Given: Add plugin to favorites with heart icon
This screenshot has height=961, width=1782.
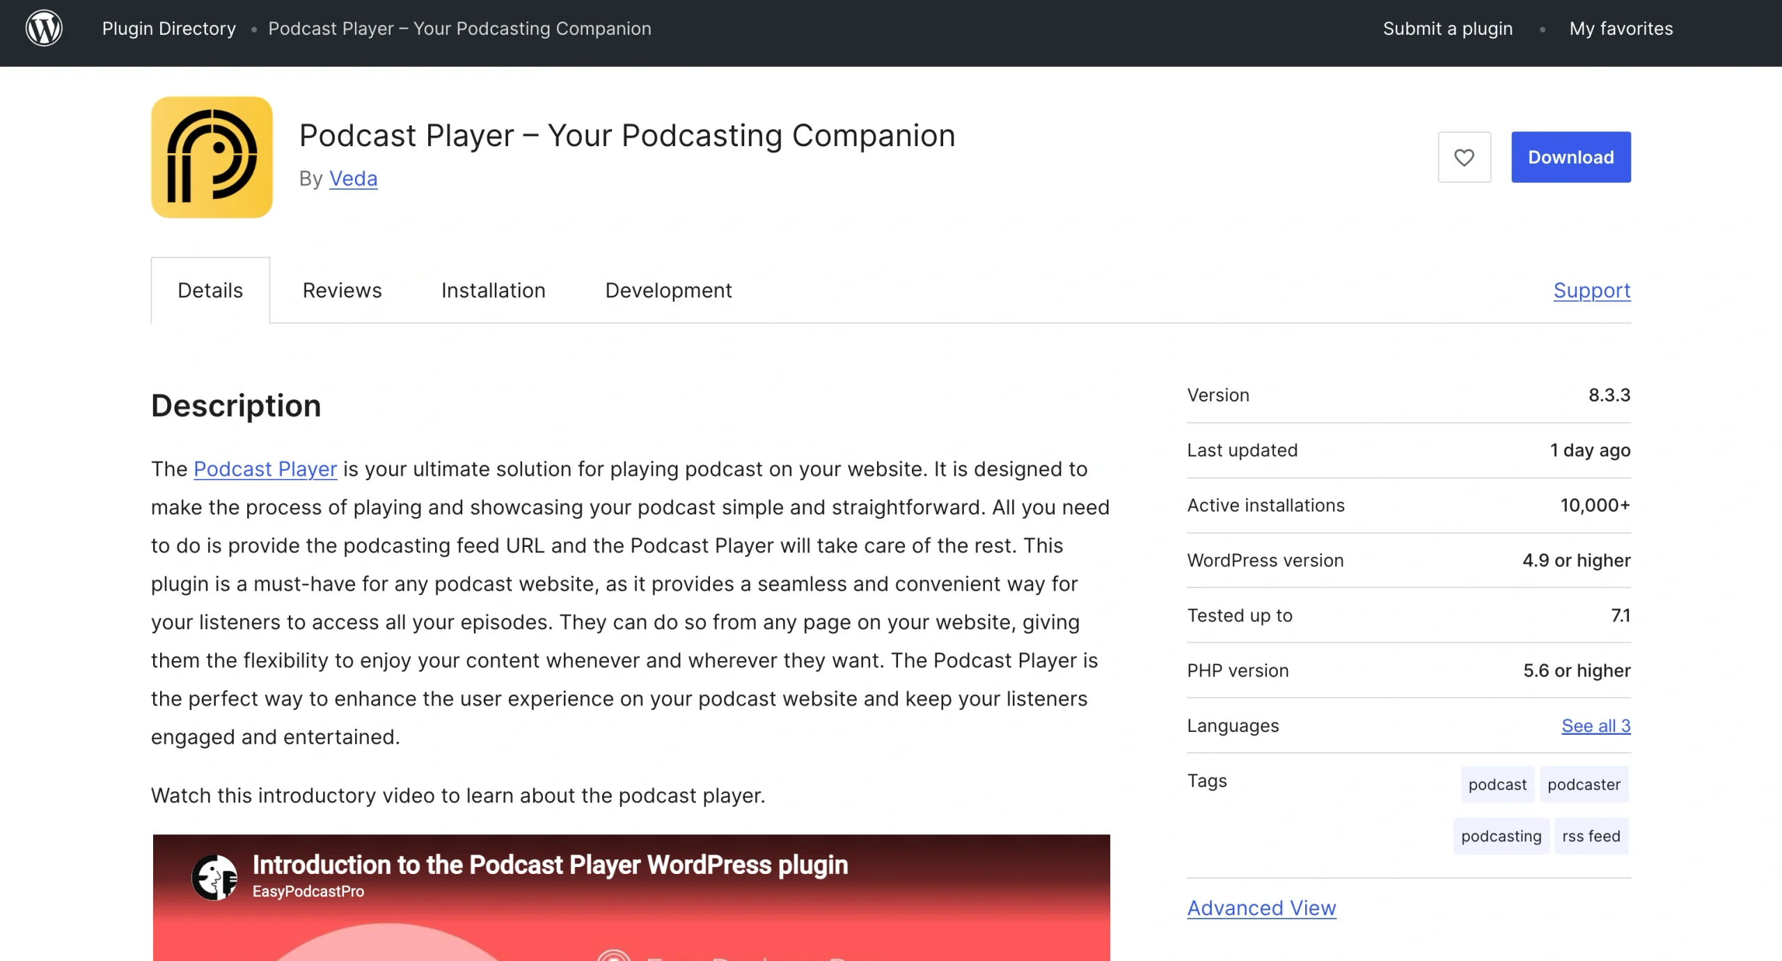Looking at the screenshot, I should point(1465,157).
